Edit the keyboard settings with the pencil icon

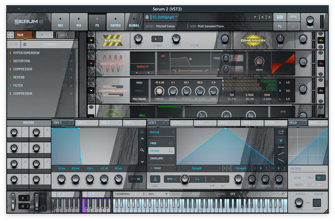[x=283, y=194]
